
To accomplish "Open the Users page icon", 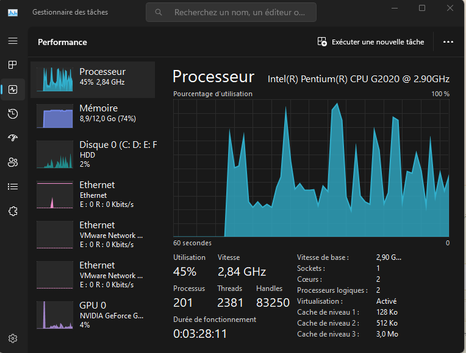I will [x=13, y=163].
